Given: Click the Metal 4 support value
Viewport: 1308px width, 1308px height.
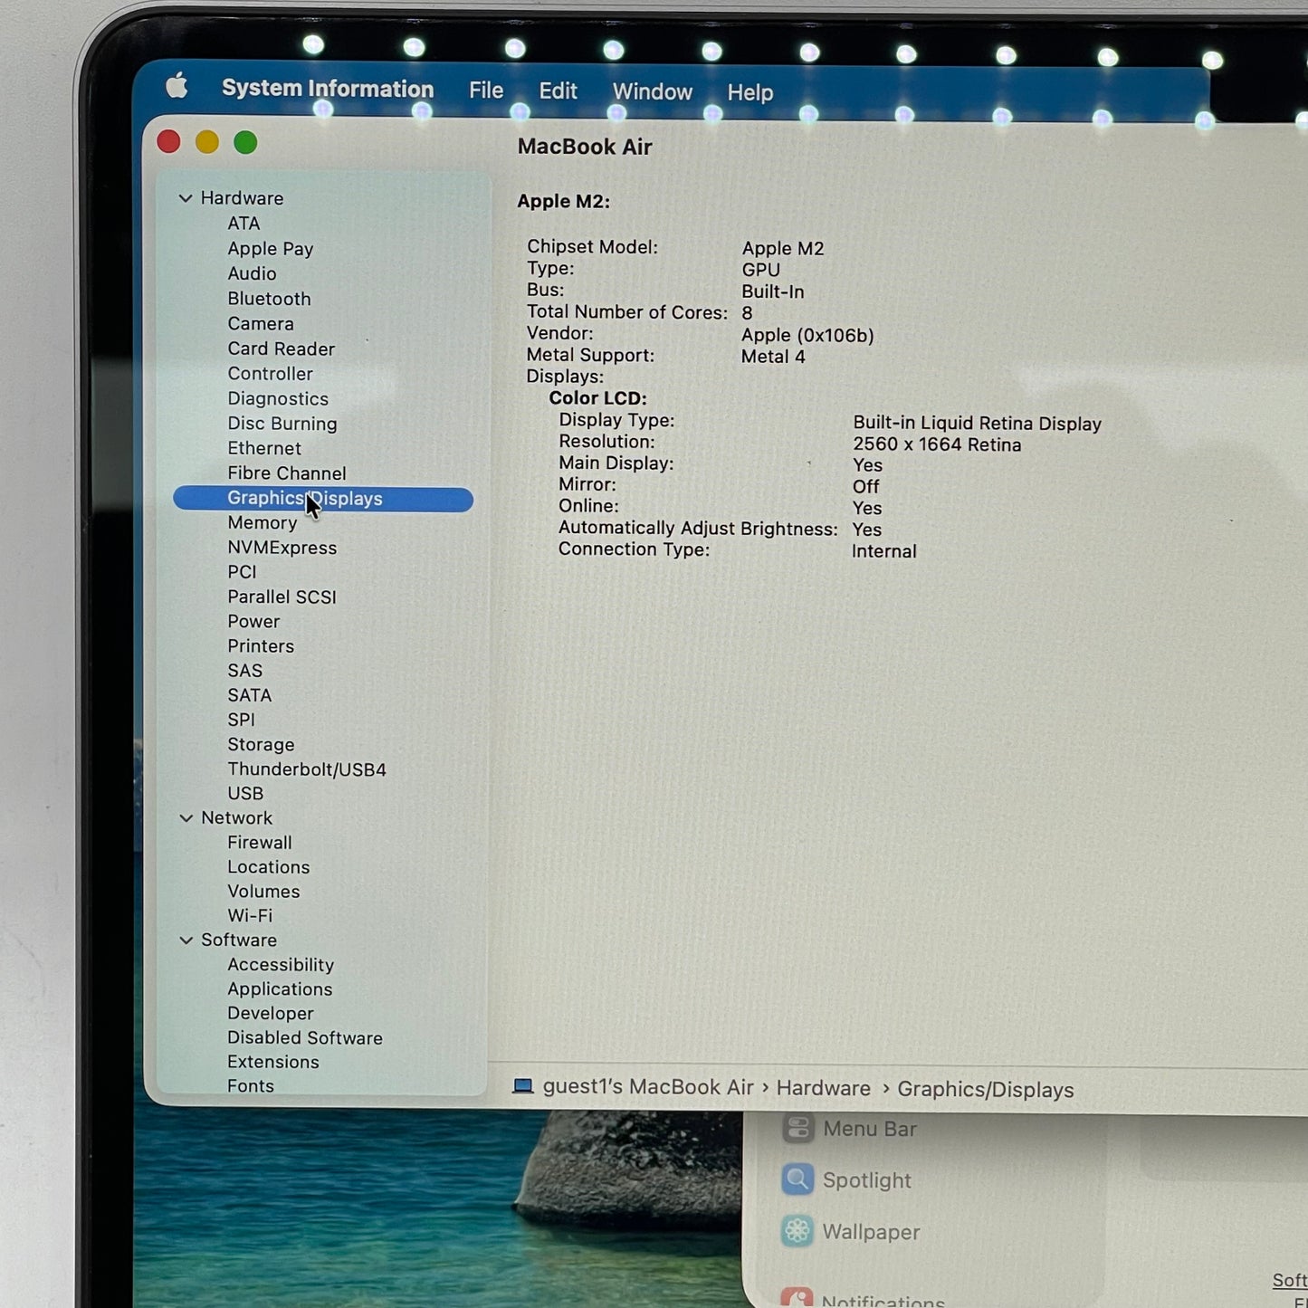Looking at the screenshot, I should 773,357.
